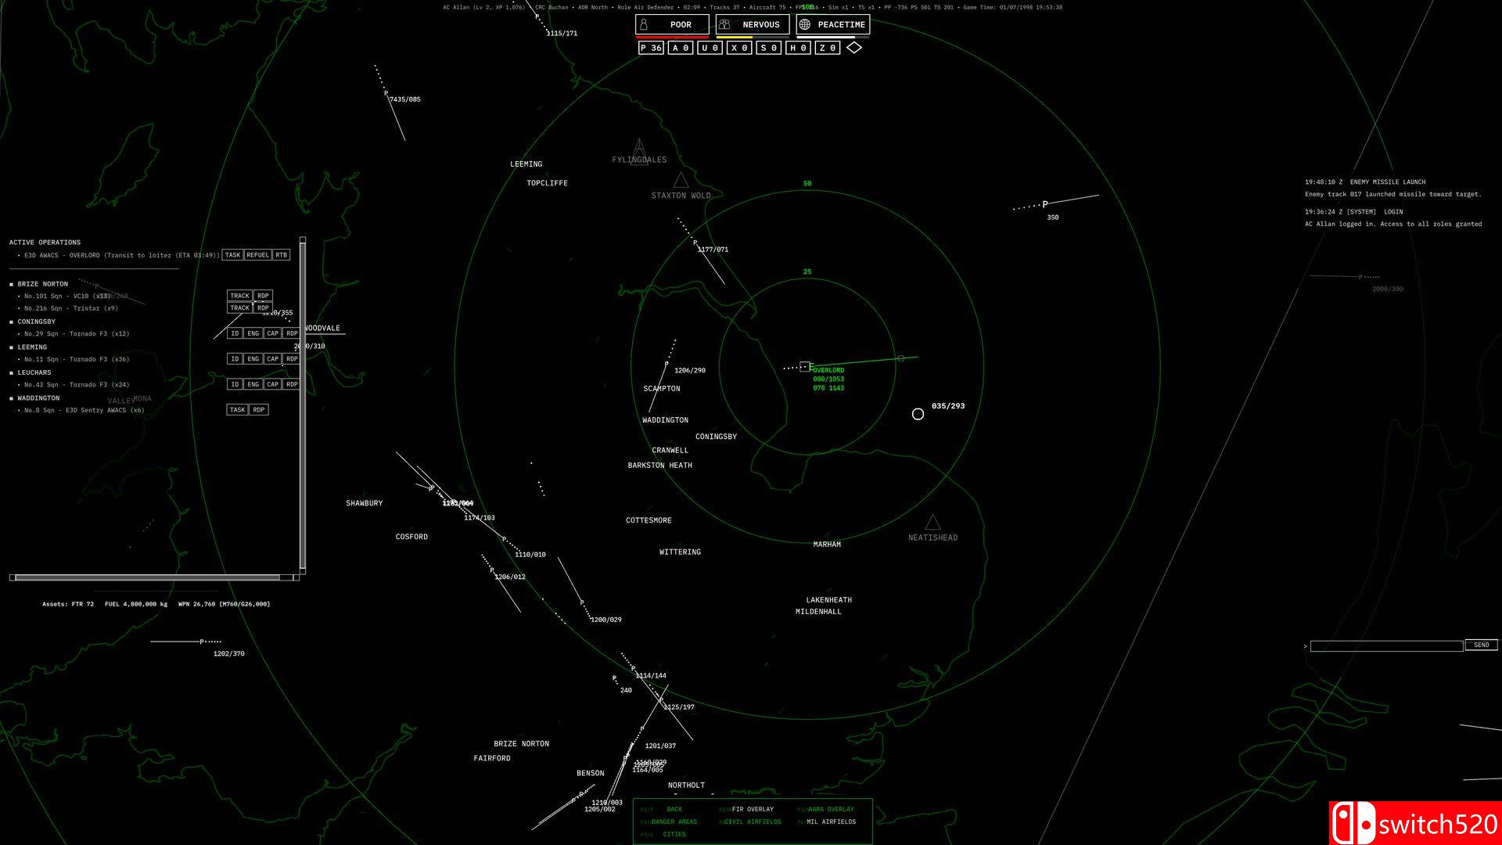Toggle the P 36 track filter
Screen dimensions: 1502x845
click(650, 48)
